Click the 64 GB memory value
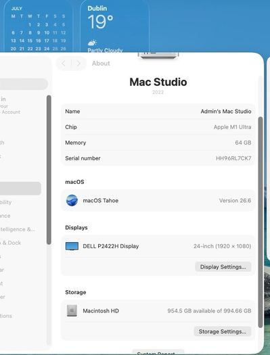270x355 pixels. pyautogui.click(x=243, y=143)
